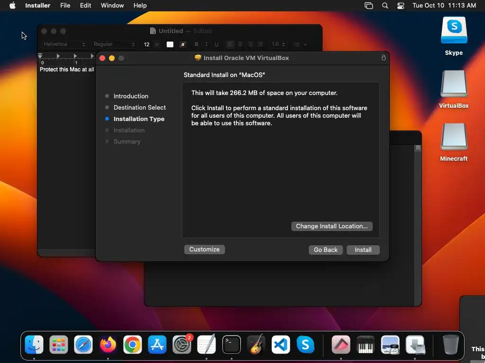Open Finder from the Dock
This screenshot has height=363, width=485.
[34, 345]
